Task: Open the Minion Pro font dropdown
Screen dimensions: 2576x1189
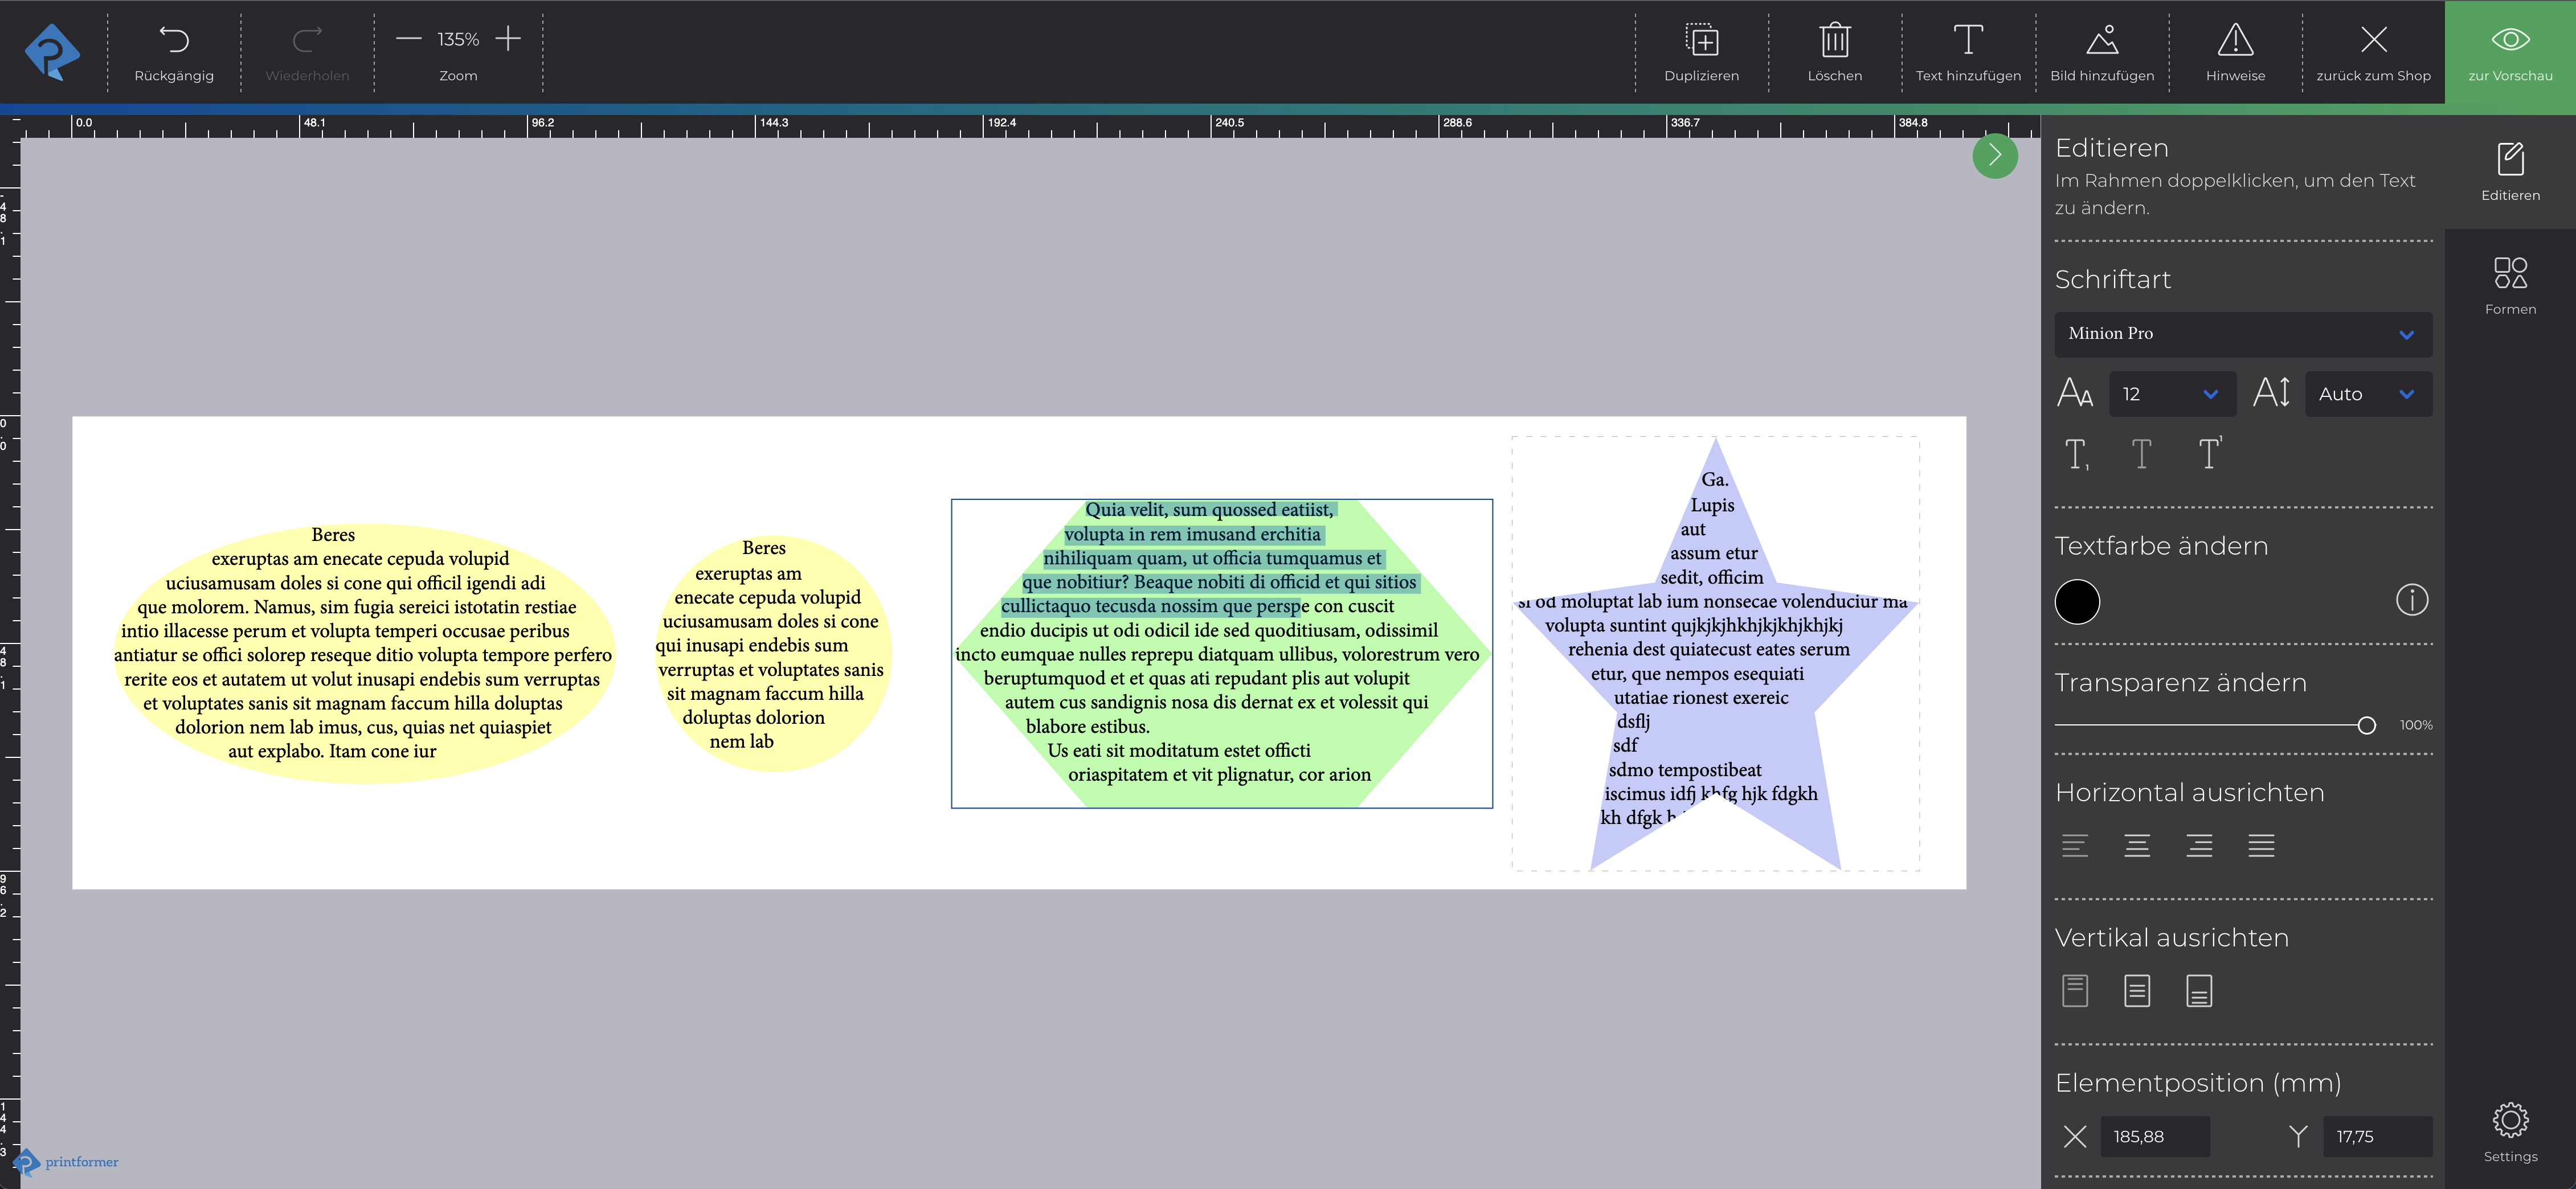Action: (2242, 334)
